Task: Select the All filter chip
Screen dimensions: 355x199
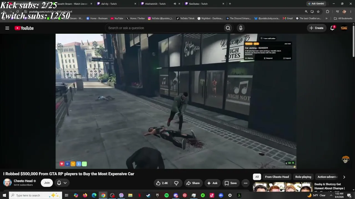Action: pos(257,177)
